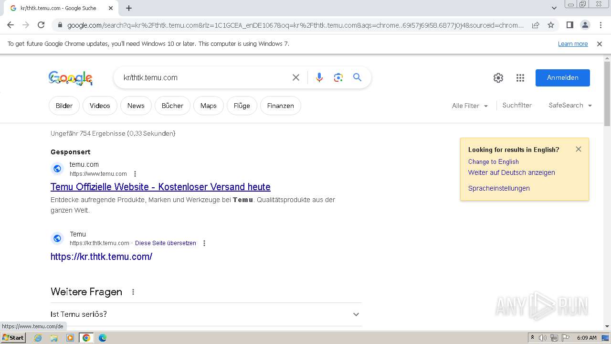Go to Google homepage via logo
This screenshot has height=344, width=611.
coord(71,78)
